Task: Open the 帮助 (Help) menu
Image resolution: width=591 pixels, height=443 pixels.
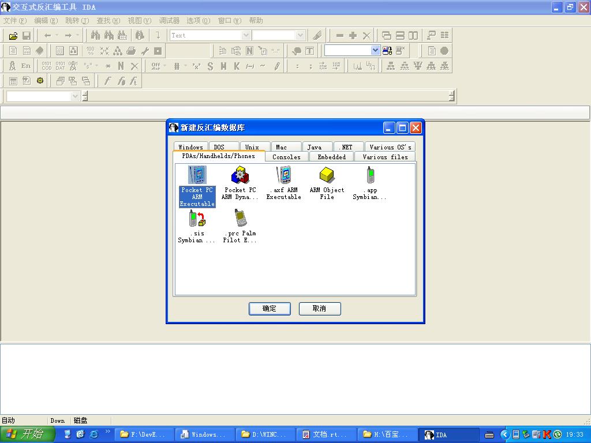Action: pyautogui.click(x=256, y=21)
